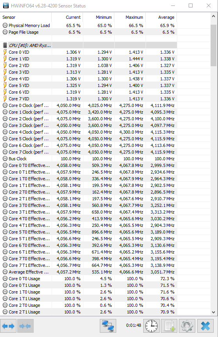The width and height of the screenshot is (218, 337).
Task: Click the Core 0 VID lightning icon
Action: (5, 52)
